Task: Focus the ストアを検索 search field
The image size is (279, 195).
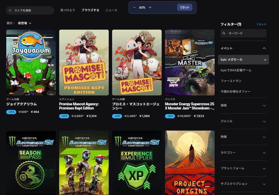Action: click(30, 10)
